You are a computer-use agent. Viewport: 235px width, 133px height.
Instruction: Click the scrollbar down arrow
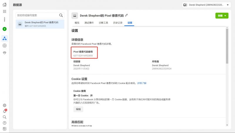point(227,125)
